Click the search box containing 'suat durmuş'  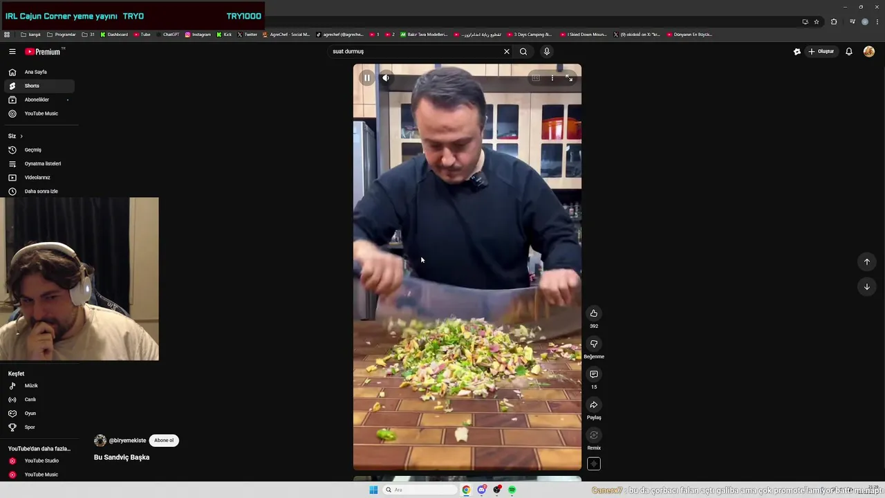coord(413,51)
